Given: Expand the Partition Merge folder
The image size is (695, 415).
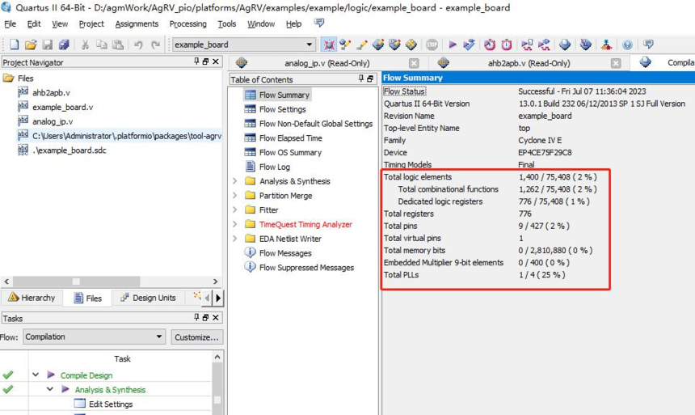Looking at the screenshot, I should tap(235, 195).
